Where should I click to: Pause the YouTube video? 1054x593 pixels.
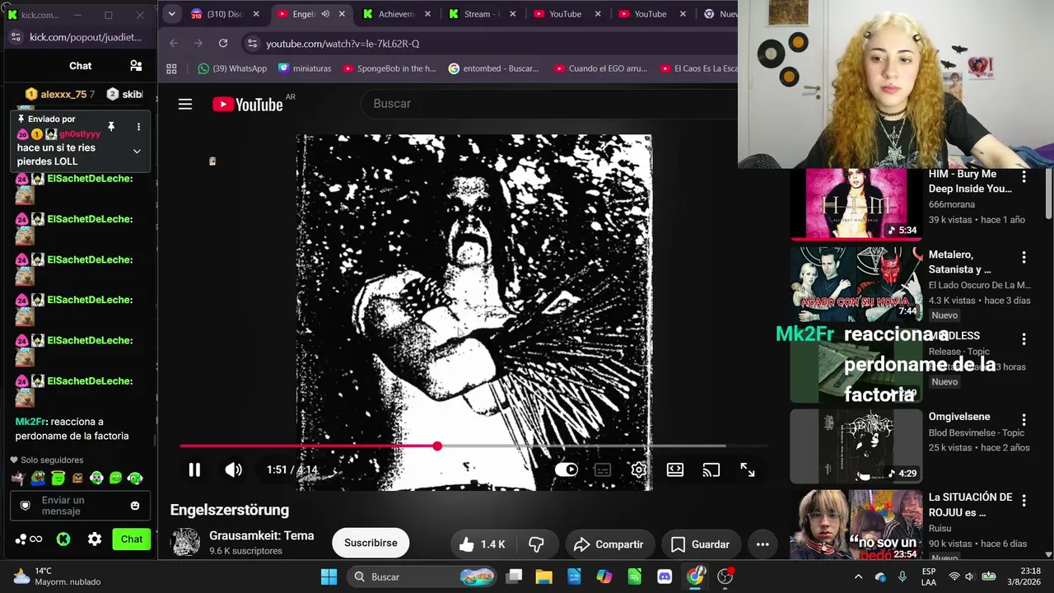click(194, 469)
